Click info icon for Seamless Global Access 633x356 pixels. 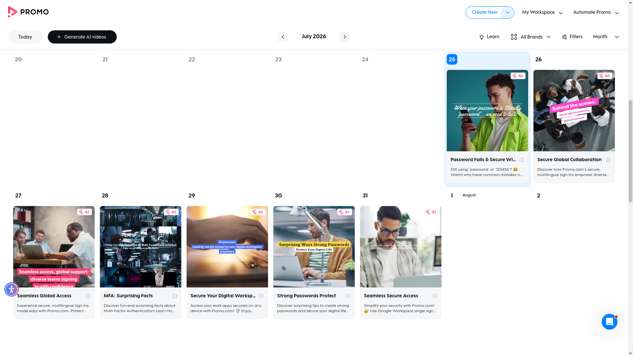point(88,296)
